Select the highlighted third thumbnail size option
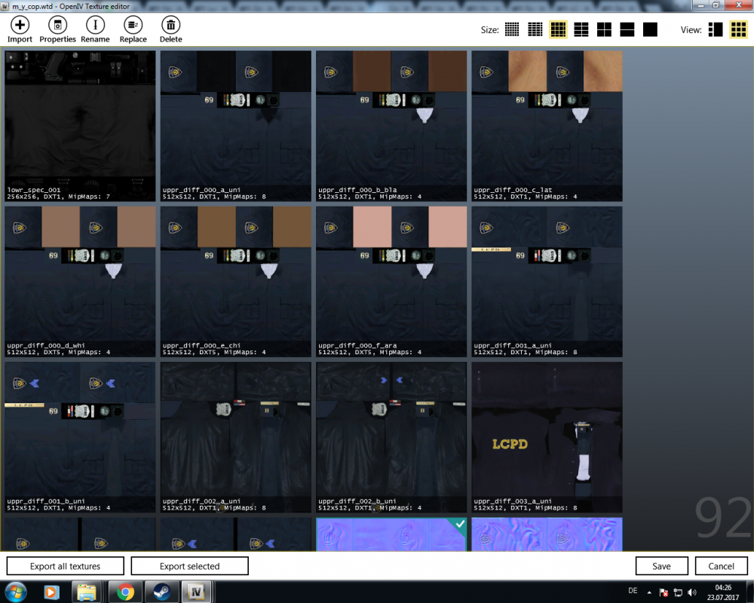Screen dimensions: 754x603 tap(558, 29)
